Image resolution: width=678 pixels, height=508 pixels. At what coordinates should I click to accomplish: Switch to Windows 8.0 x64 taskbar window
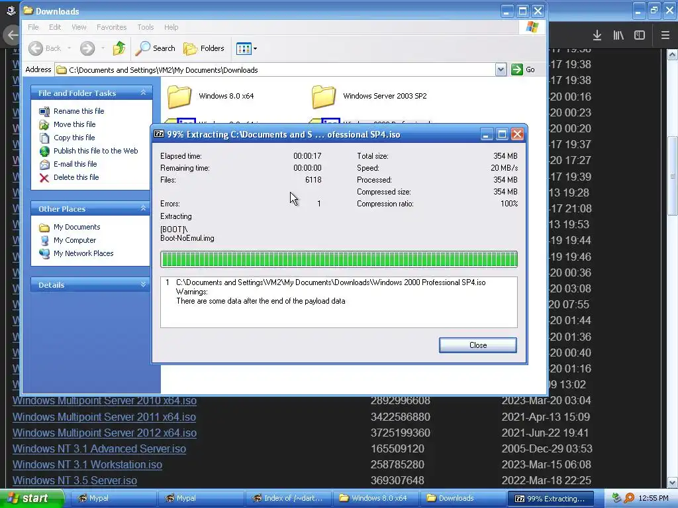[376, 498]
